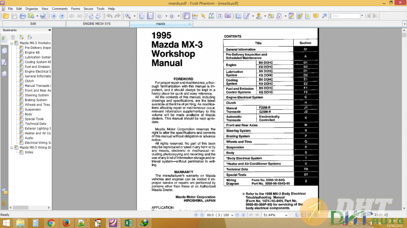Open email envelope dropdown arrow
The image size is (407, 228).
pyautogui.click(x=37, y=16)
